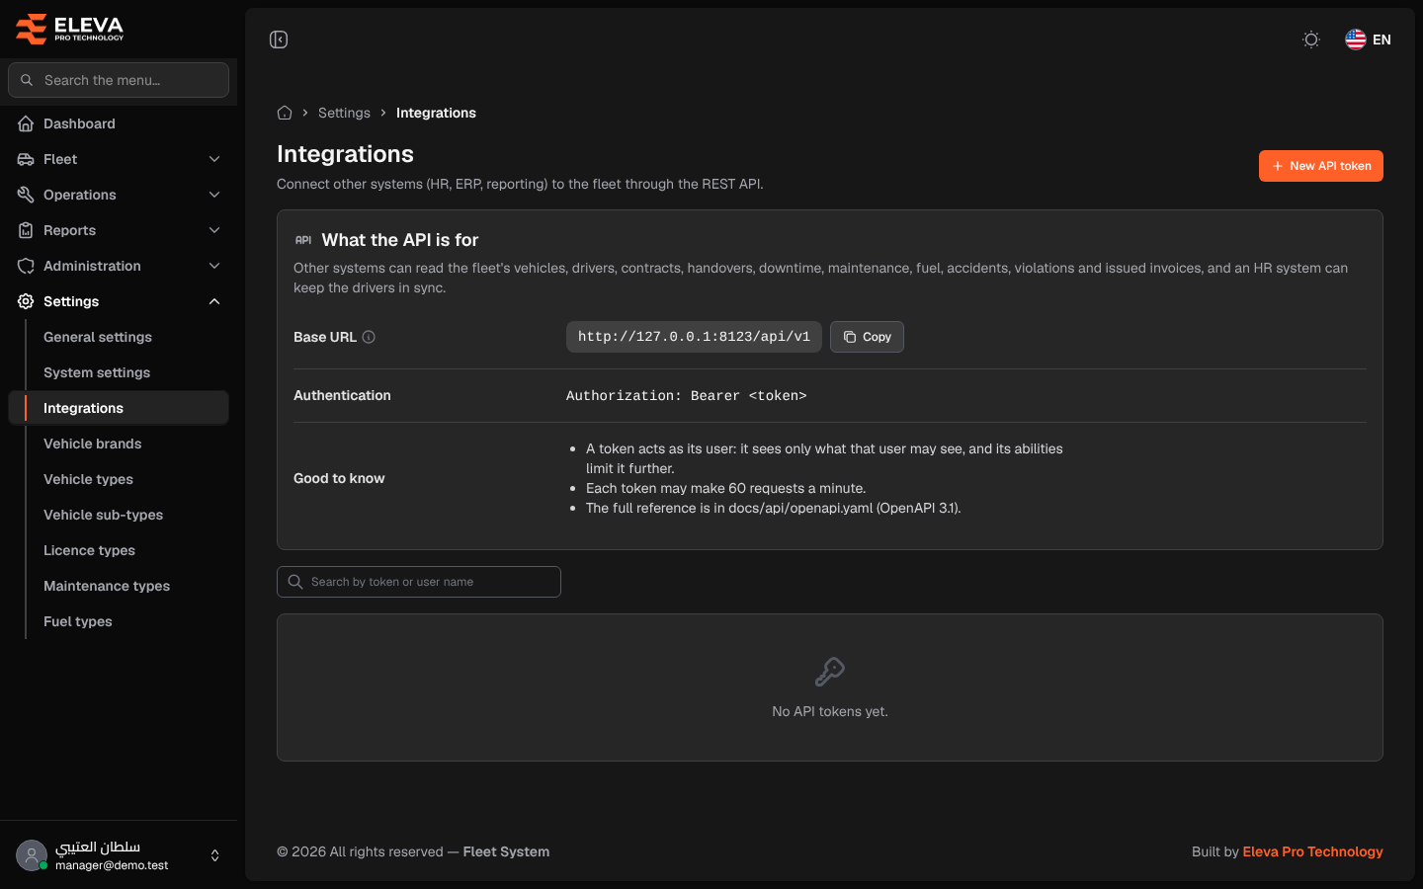
Task: Click the Search the menu box
Action: pyautogui.click(x=119, y=80)
